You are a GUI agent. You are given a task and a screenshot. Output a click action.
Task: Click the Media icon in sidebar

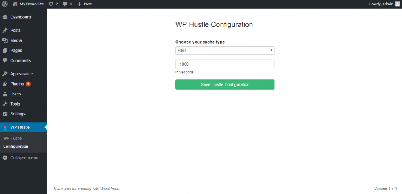click(5, 40)
